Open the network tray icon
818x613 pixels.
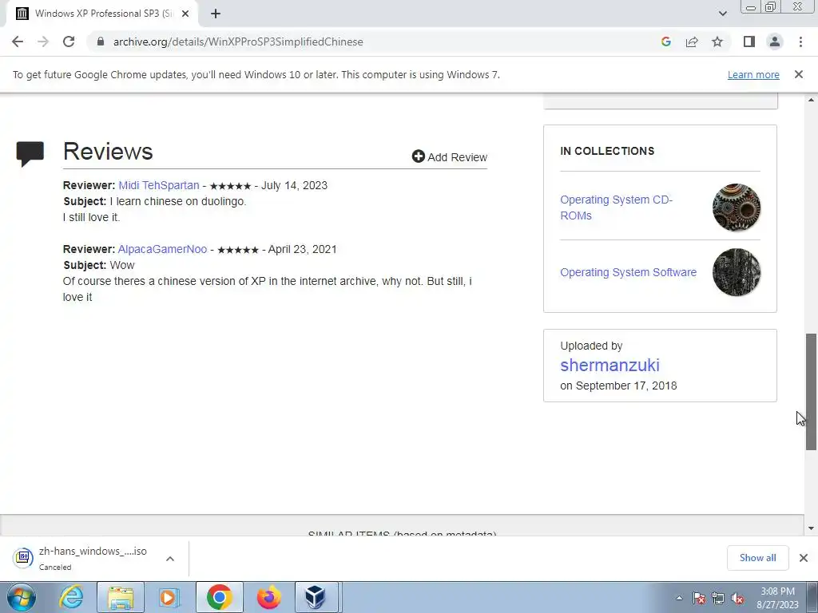(718, 598)
